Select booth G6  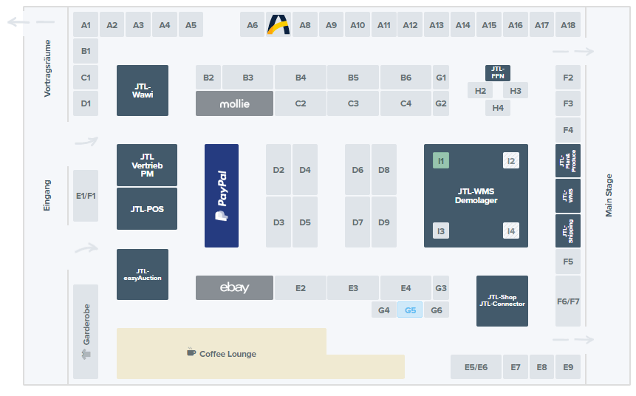pyautogui.click(x=437, y=310)
